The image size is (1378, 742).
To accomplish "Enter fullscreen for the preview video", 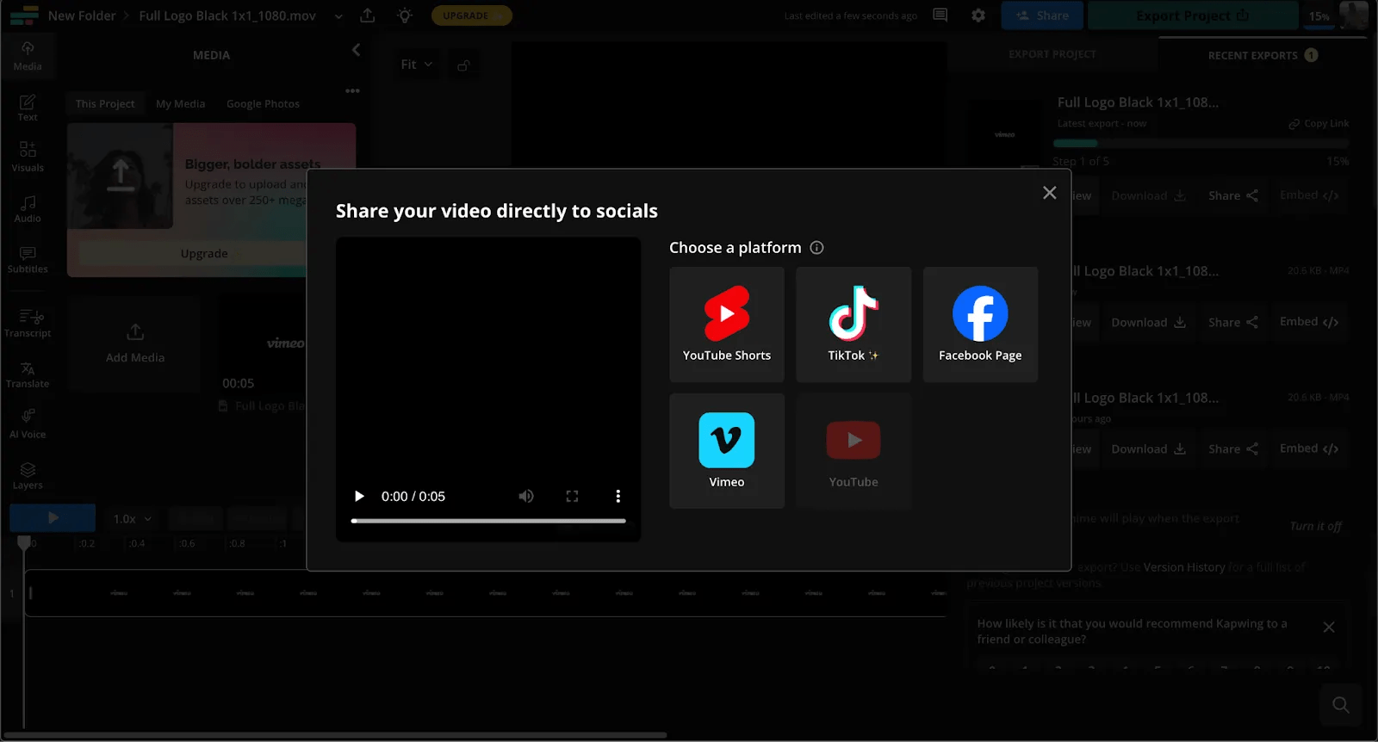I will tap(572, 497).
